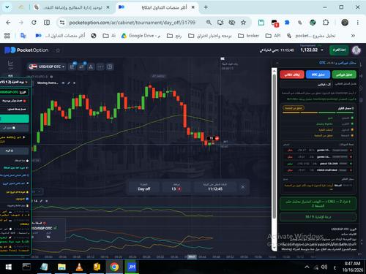
Task: Remove the lower indicator 14 with X icon
Action: coord(46,201)
